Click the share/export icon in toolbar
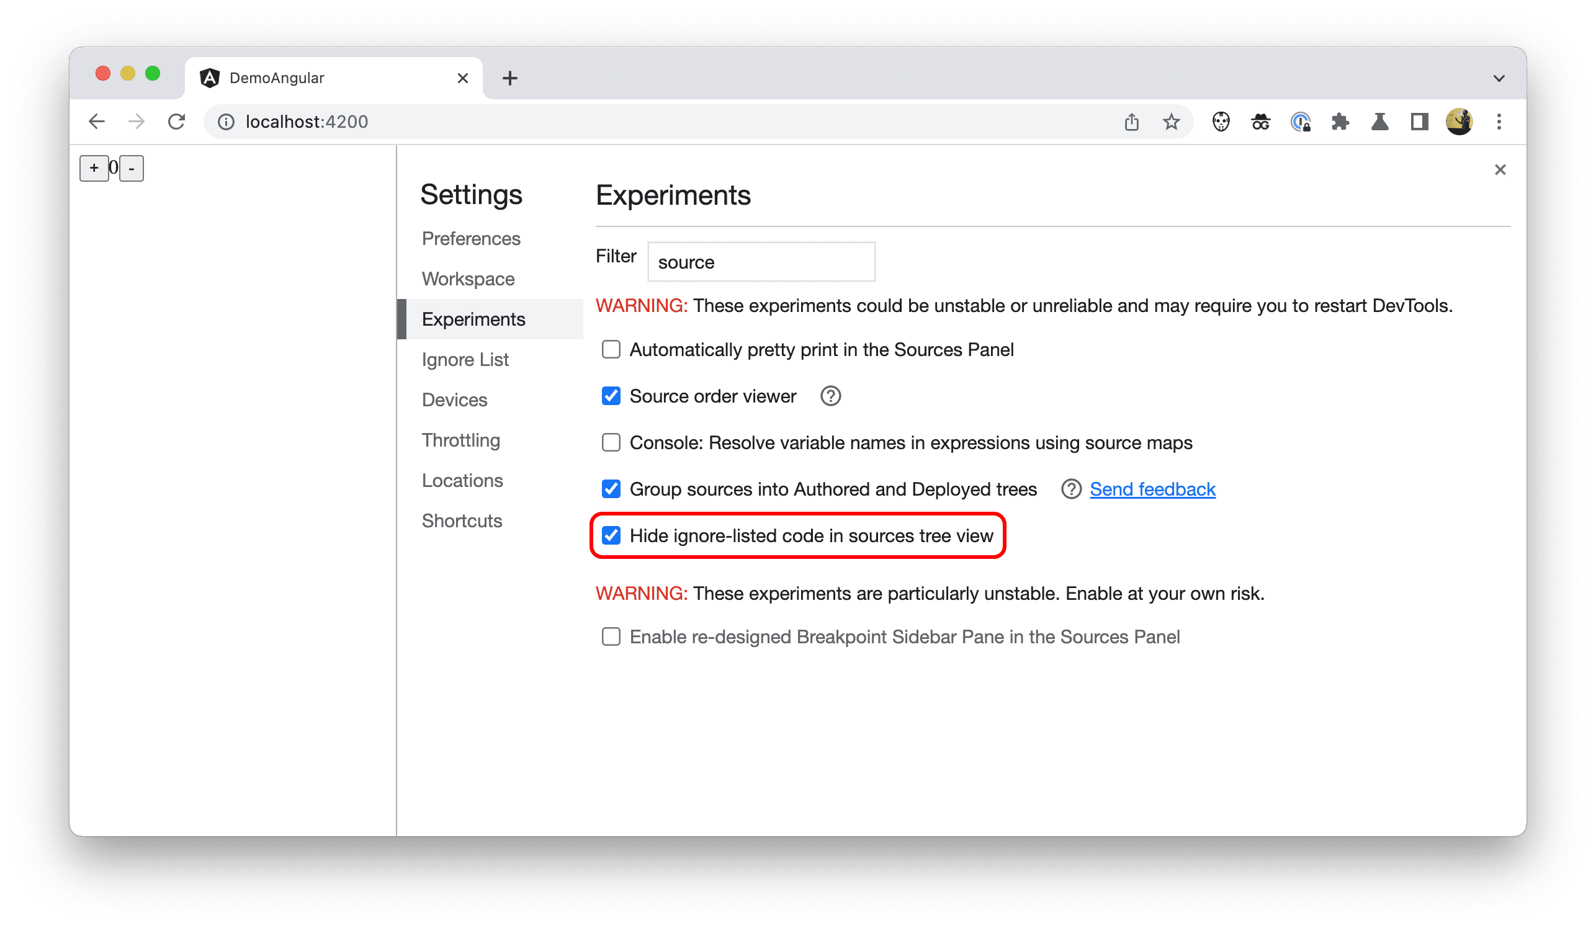Screen dimensions: 1596x928 point(1132,122)
